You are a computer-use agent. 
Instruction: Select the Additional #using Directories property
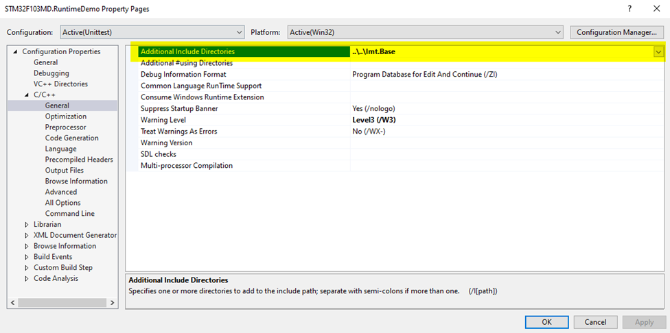tap(244, 63)
